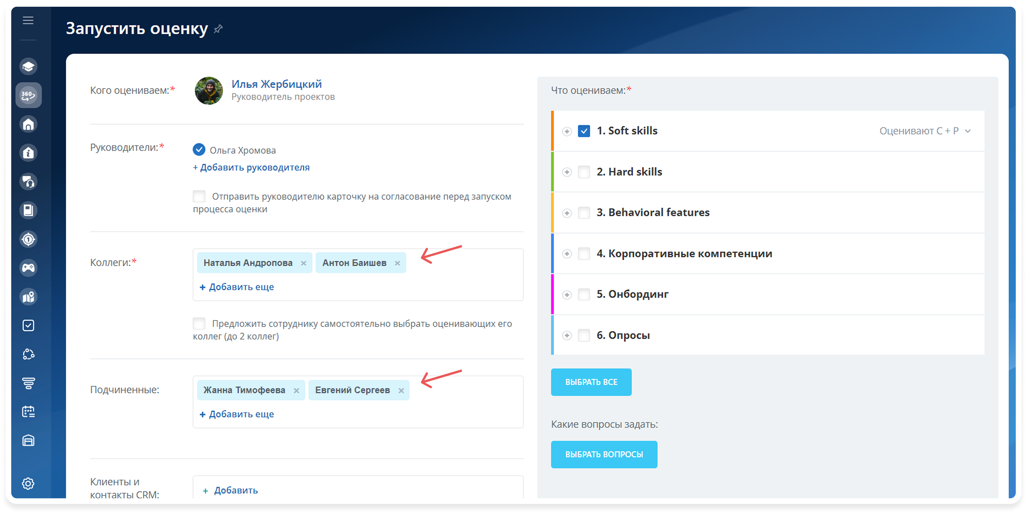Click the '+ Добавить руководителя' link
Image resolution: width=1027 pixels, height=514 pixels.
pos(251,167)
